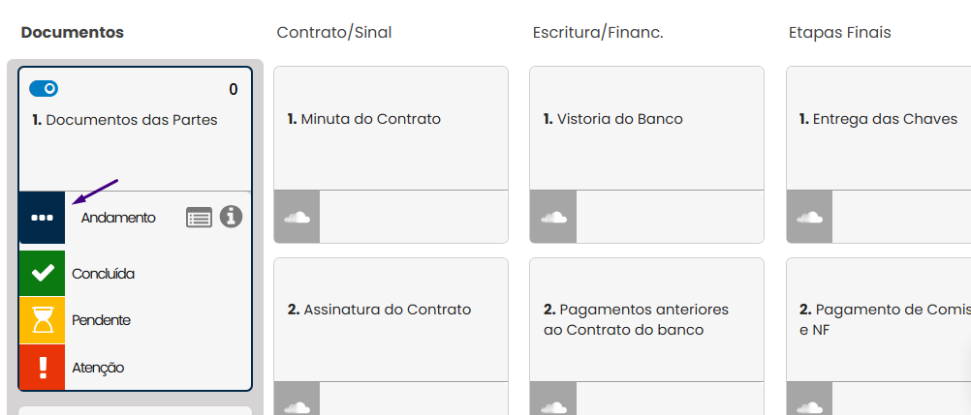Open the Escritura/Financ. column header
Screen dimensions: 971x415
(x=598, y=33)
